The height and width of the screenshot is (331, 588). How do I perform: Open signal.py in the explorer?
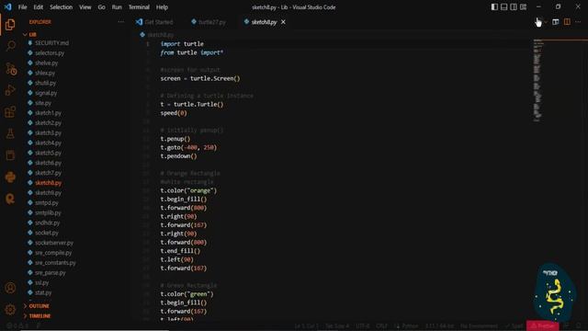[x=46, y=93]
